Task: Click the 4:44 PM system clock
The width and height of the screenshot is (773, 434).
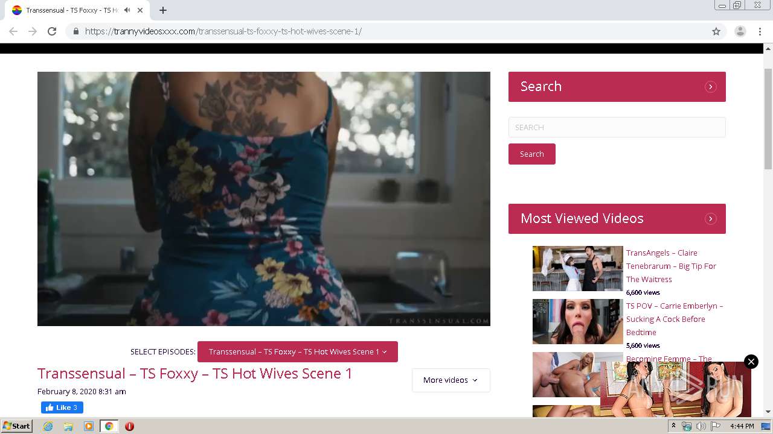Action: (742, 426)
